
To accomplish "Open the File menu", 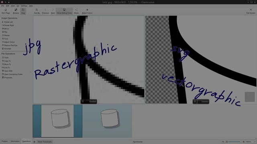I will tap(3, 6).
